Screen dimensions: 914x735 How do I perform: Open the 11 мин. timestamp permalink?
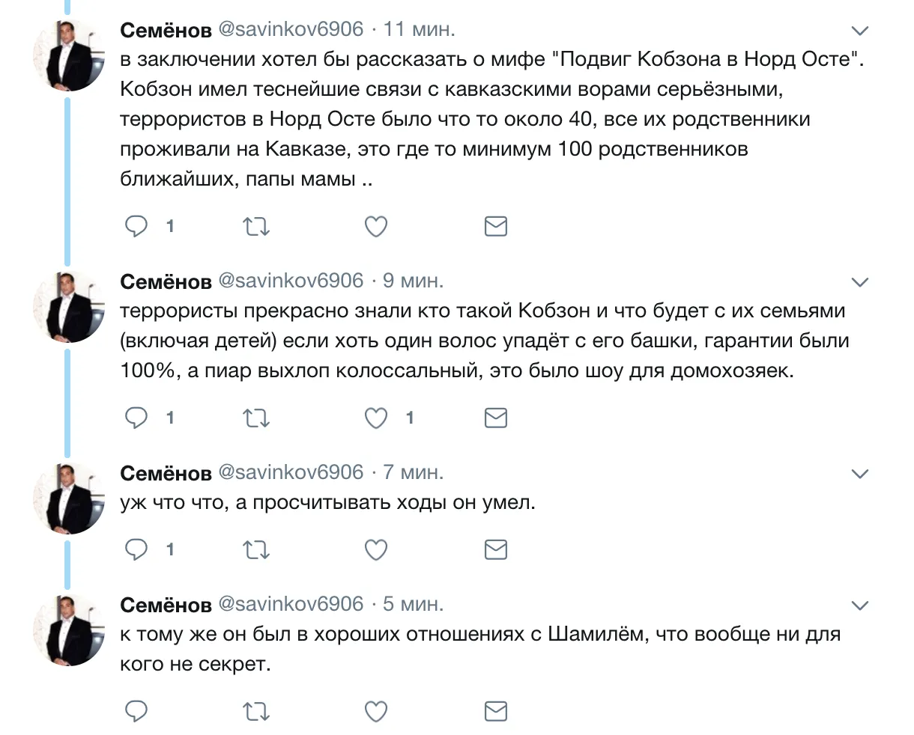pos(419,30)
